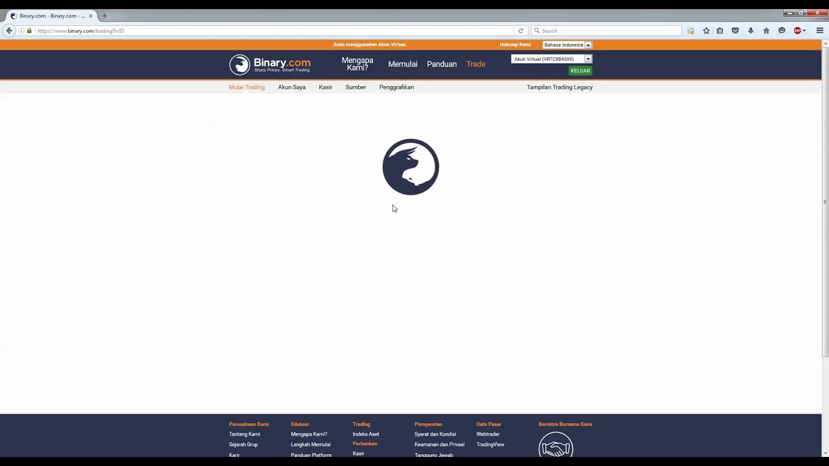The image size is (829, 466).
Task: Click 'Edukasi' footer heading
Action: tap(300, 425)
